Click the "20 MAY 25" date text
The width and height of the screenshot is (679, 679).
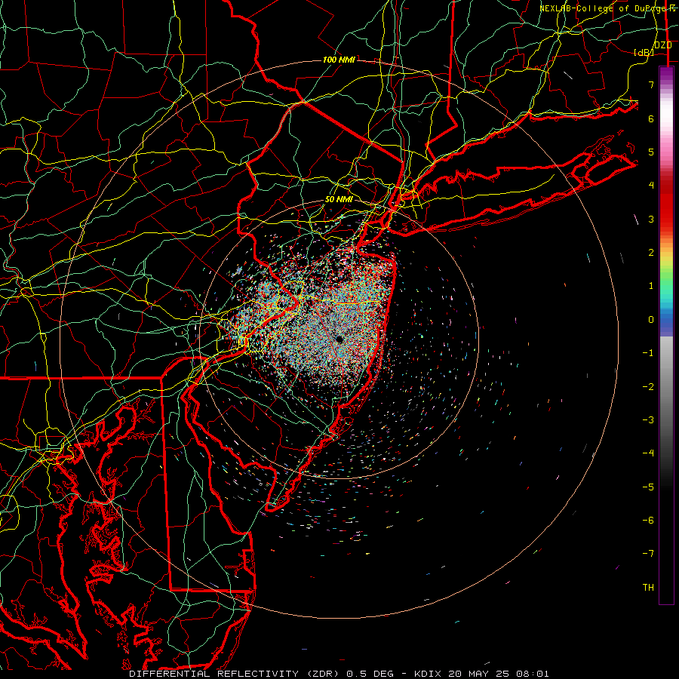478,674
